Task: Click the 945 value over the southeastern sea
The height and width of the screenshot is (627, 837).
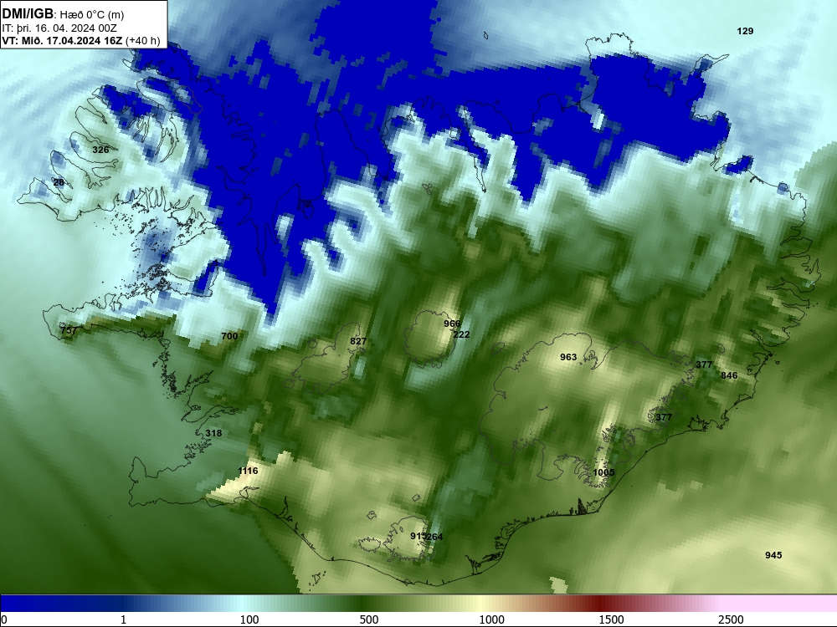Action: [x=773, y=555]
